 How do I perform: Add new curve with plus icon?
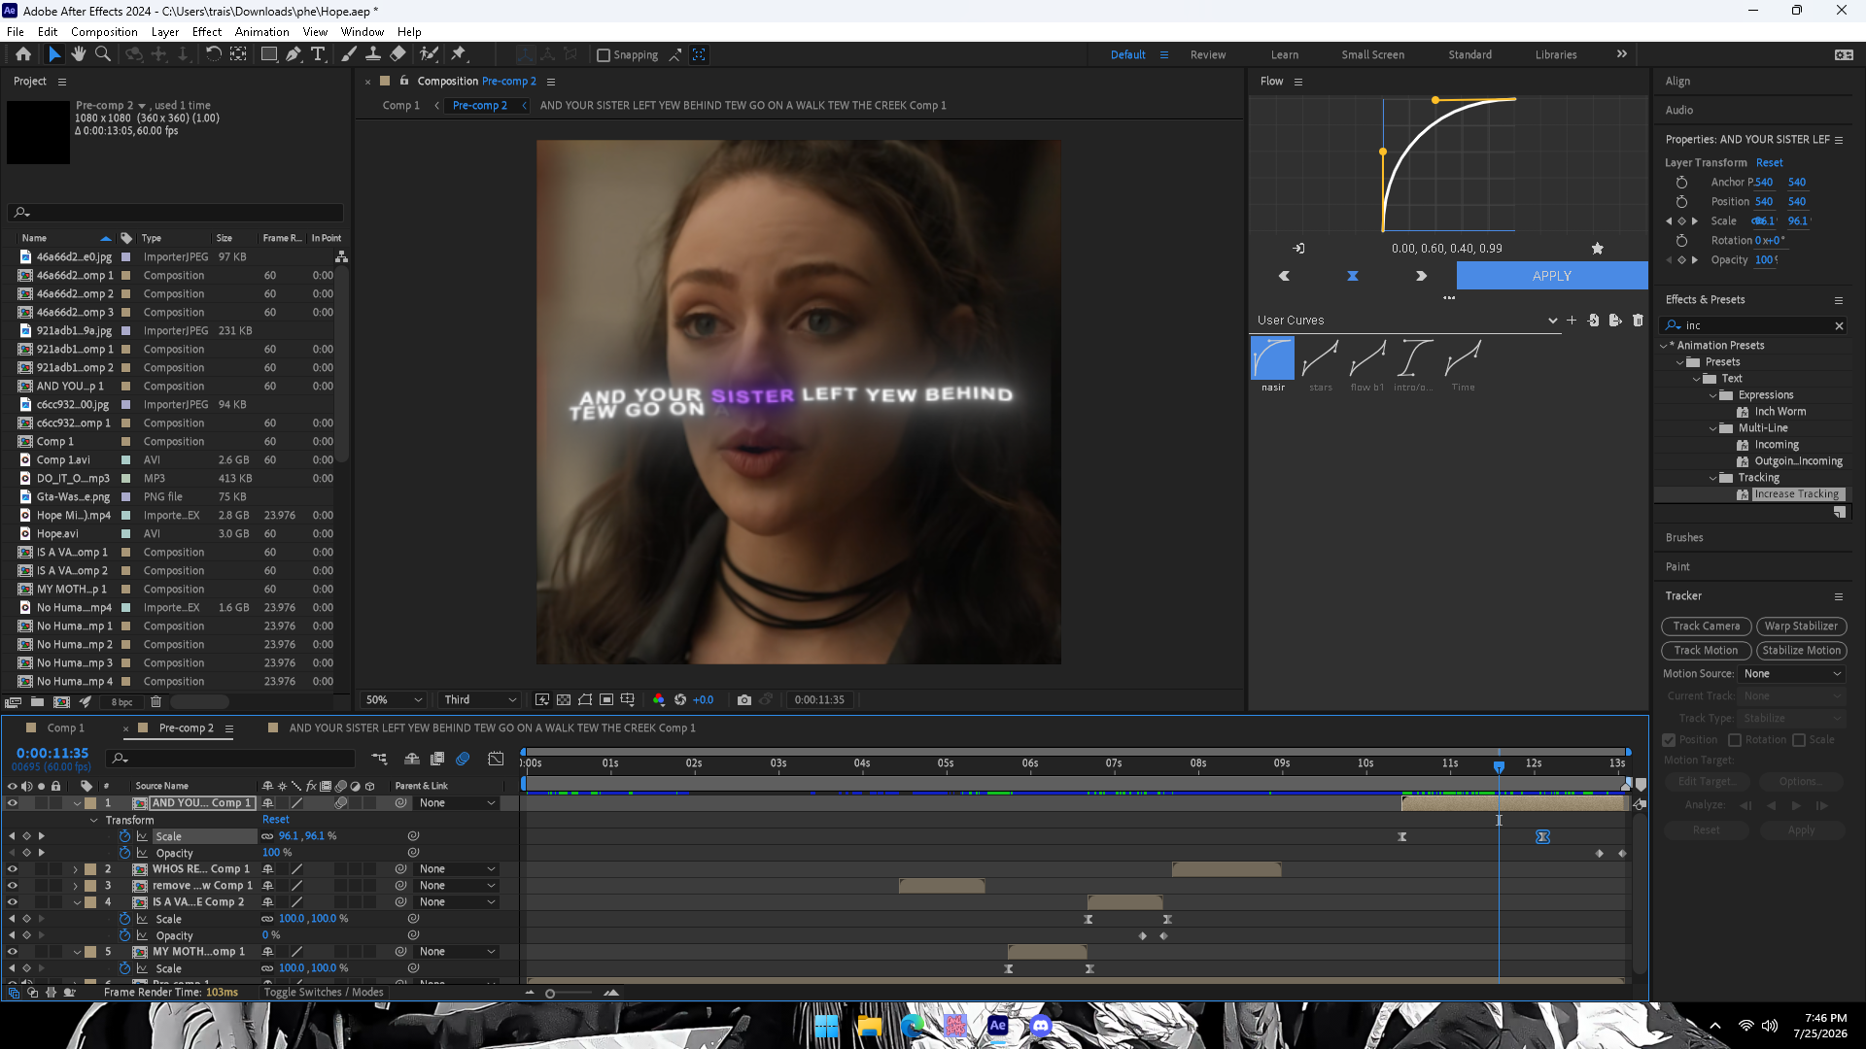1572,321
